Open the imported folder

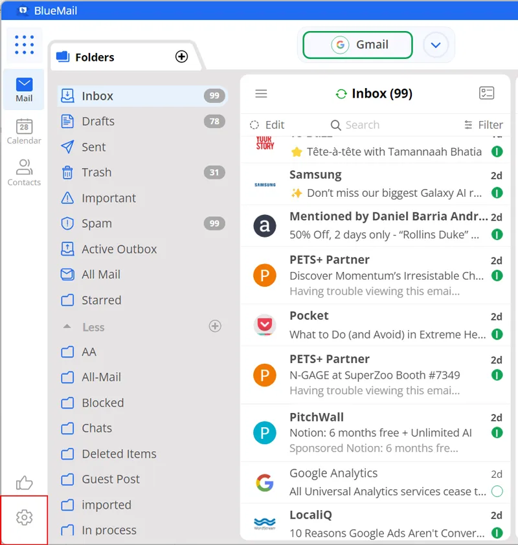click(142, 505)
